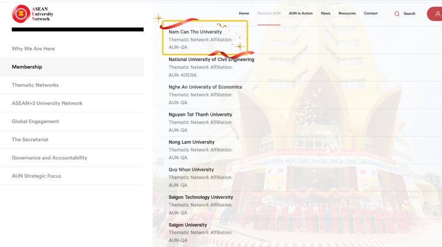Open The Secretariat sidebar link
Image resolution: width=442 pixels, height=247 pixels.
(x=30, y=139)
